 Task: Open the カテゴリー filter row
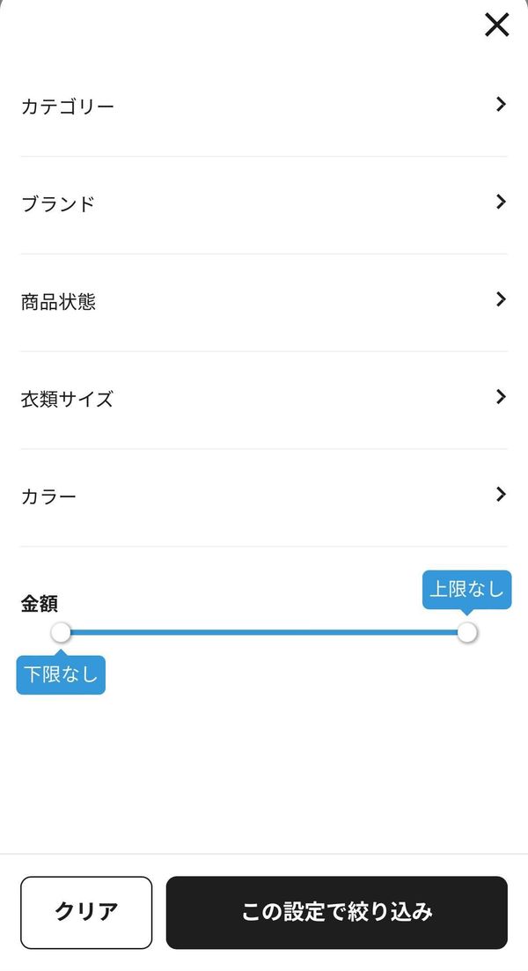(264, 107)
